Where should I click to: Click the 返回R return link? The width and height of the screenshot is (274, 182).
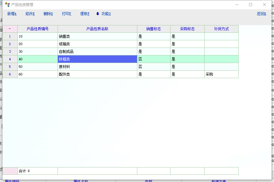pos(262,14)
